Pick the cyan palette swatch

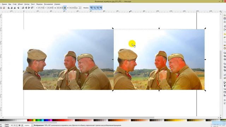coord(43,120)
